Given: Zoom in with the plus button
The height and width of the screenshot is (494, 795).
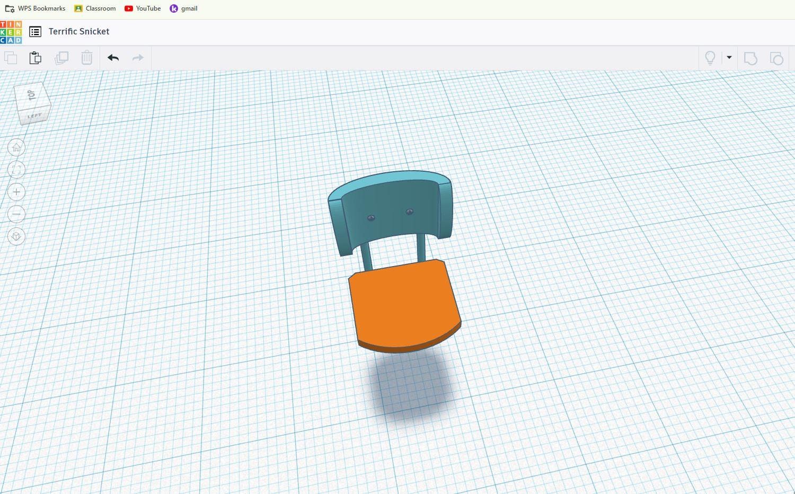Looking at the screenshot, I should tap(16, 192).
